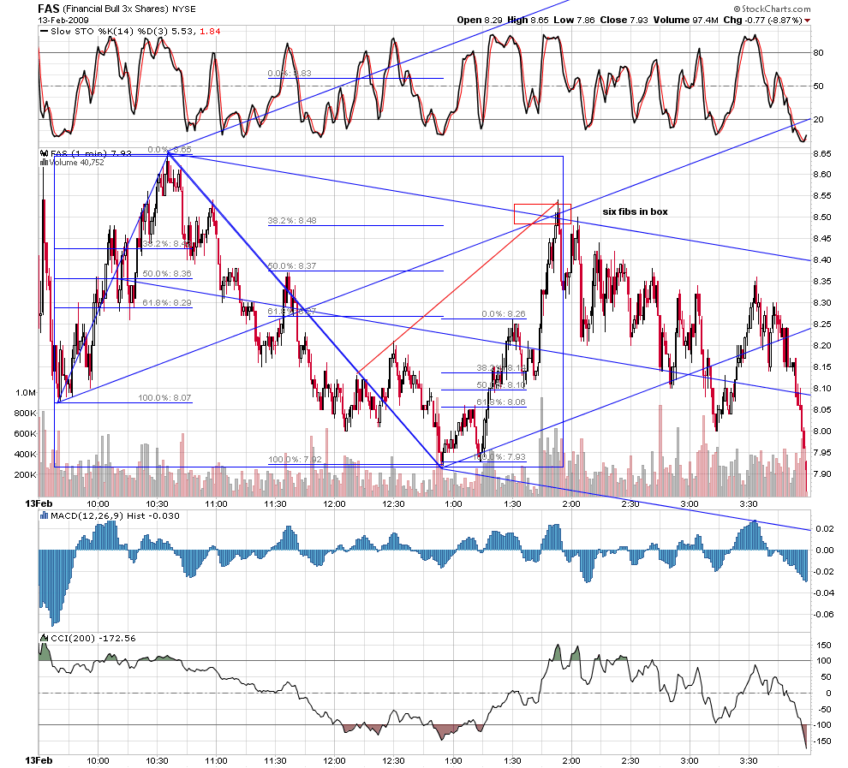Viewport: 848px width, 768px height.
Task: Click the 38.2%: 8.48 Fibonacci label
Action: click(292, 221)
